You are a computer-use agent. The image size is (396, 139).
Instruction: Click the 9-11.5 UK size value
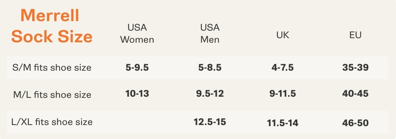[283, 94]
